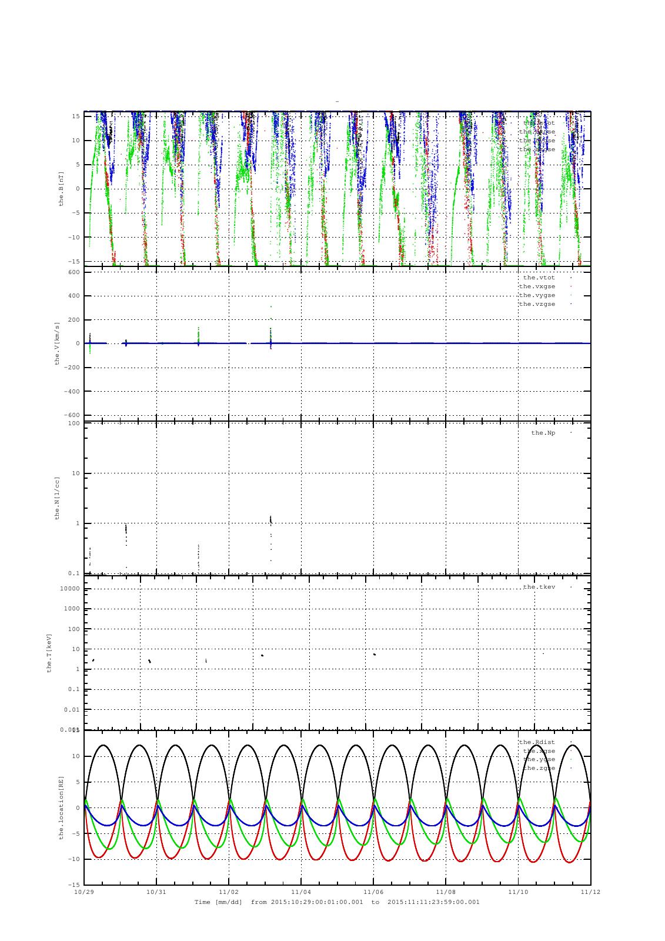Screen dimensions: 665x941
Task: Click the 11/04 date tick label
Action: click(301, 892)
